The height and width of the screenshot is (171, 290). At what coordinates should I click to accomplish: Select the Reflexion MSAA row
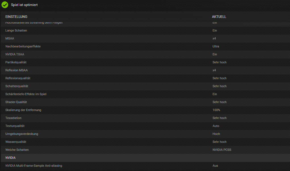click(145, 70)
